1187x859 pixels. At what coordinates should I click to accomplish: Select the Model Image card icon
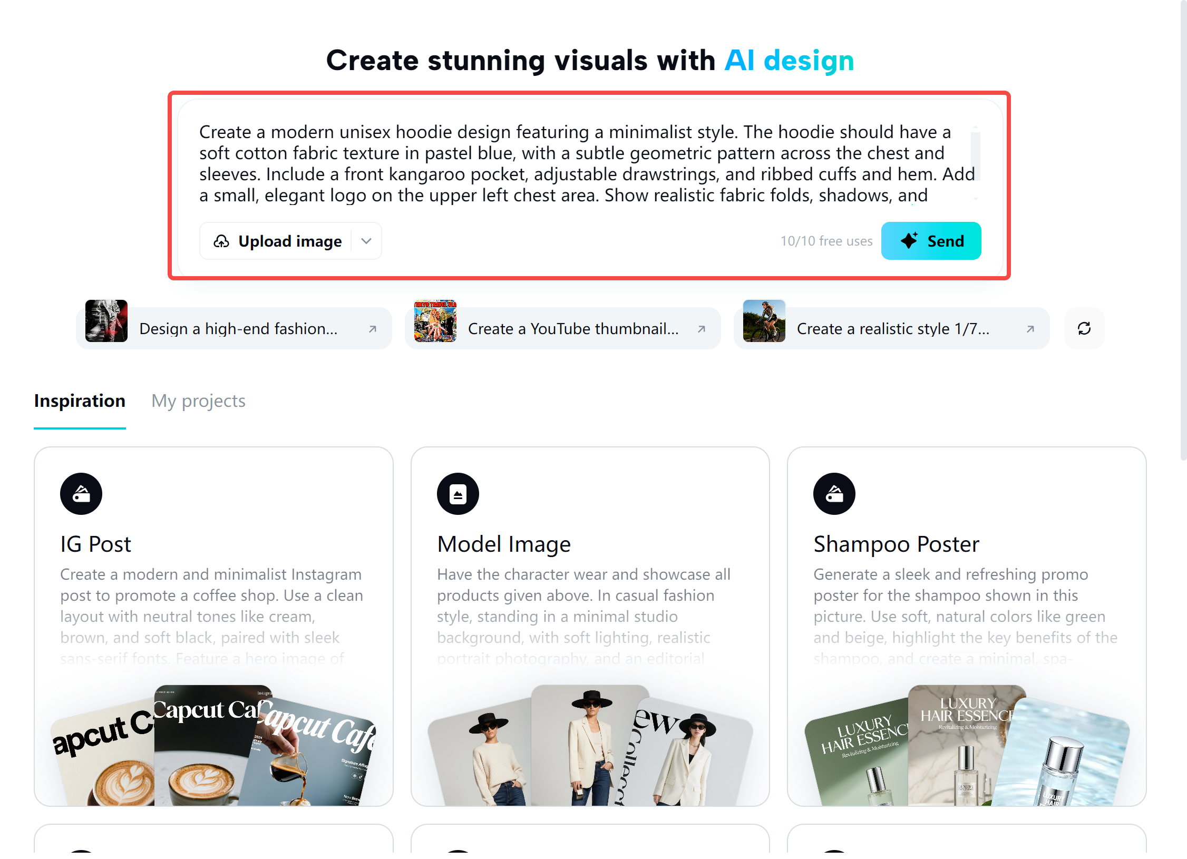(458, 493)
